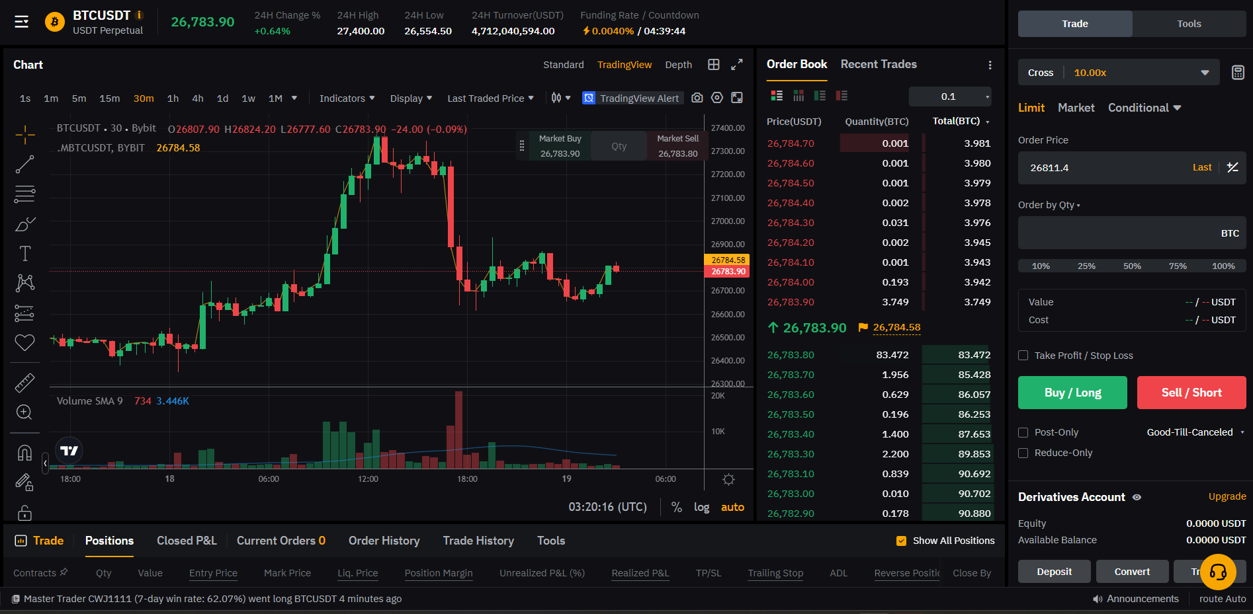Switch to Recent Trades tab
This screenshot has height=614, width=1253.
878,64
